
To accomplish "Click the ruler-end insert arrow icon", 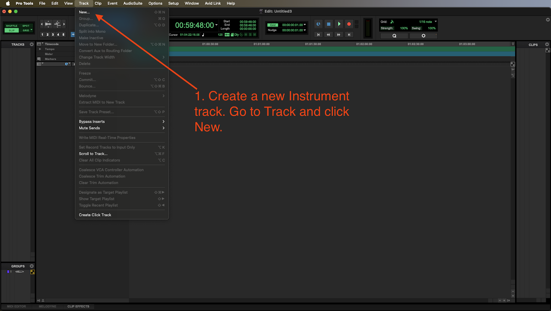I will (513, 44).
